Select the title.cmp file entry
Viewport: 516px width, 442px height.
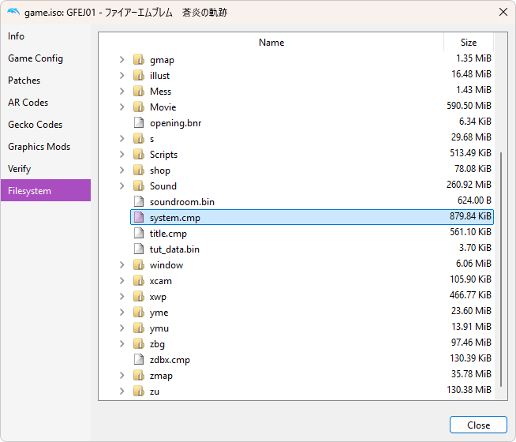pyautogui.click(x=168, y=234)
